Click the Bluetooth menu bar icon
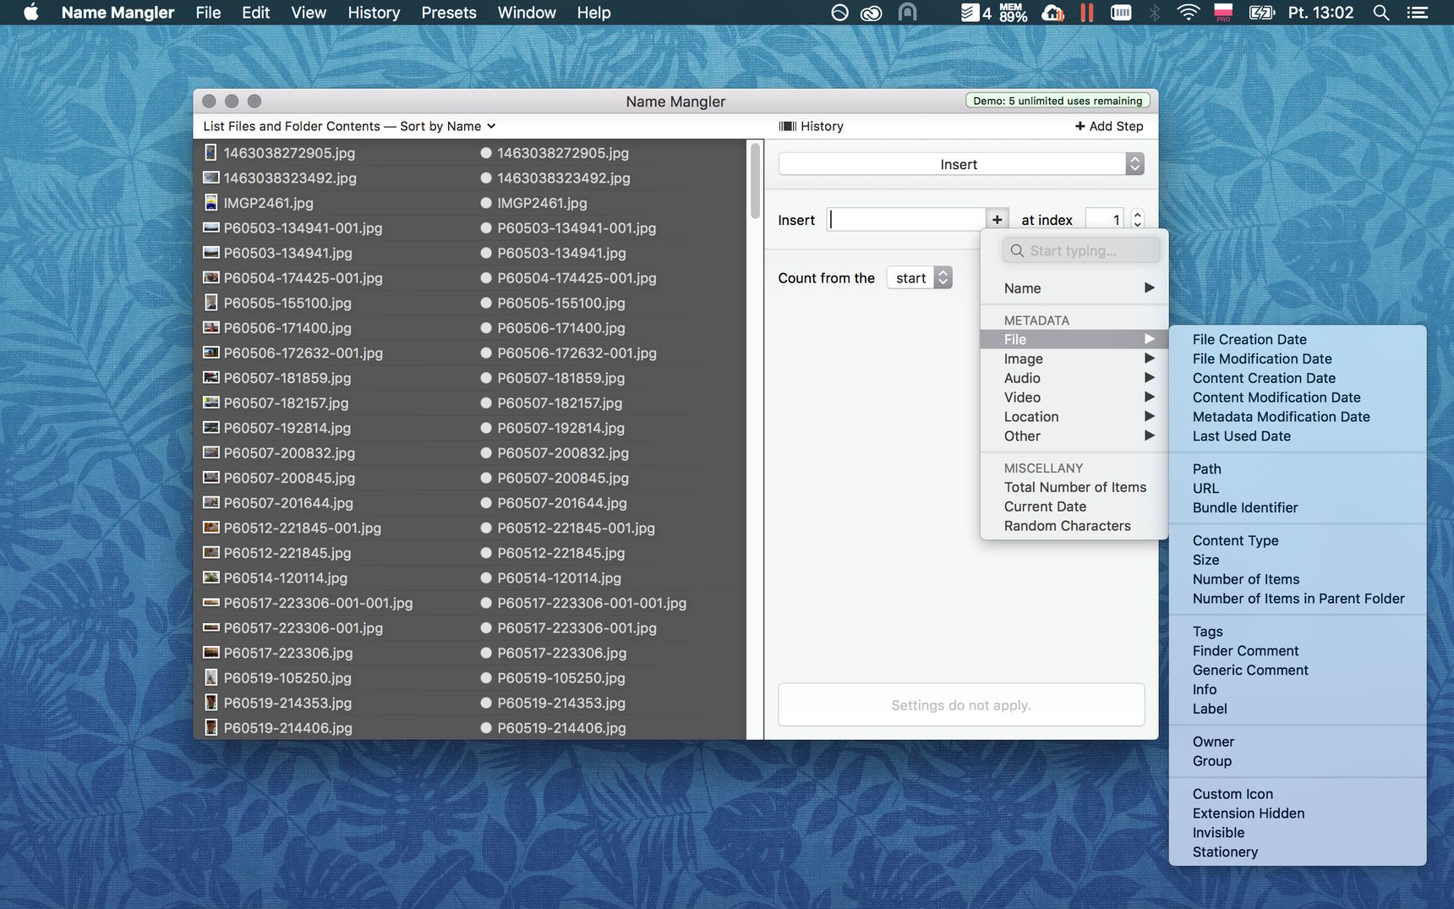 coord(1155,12)
